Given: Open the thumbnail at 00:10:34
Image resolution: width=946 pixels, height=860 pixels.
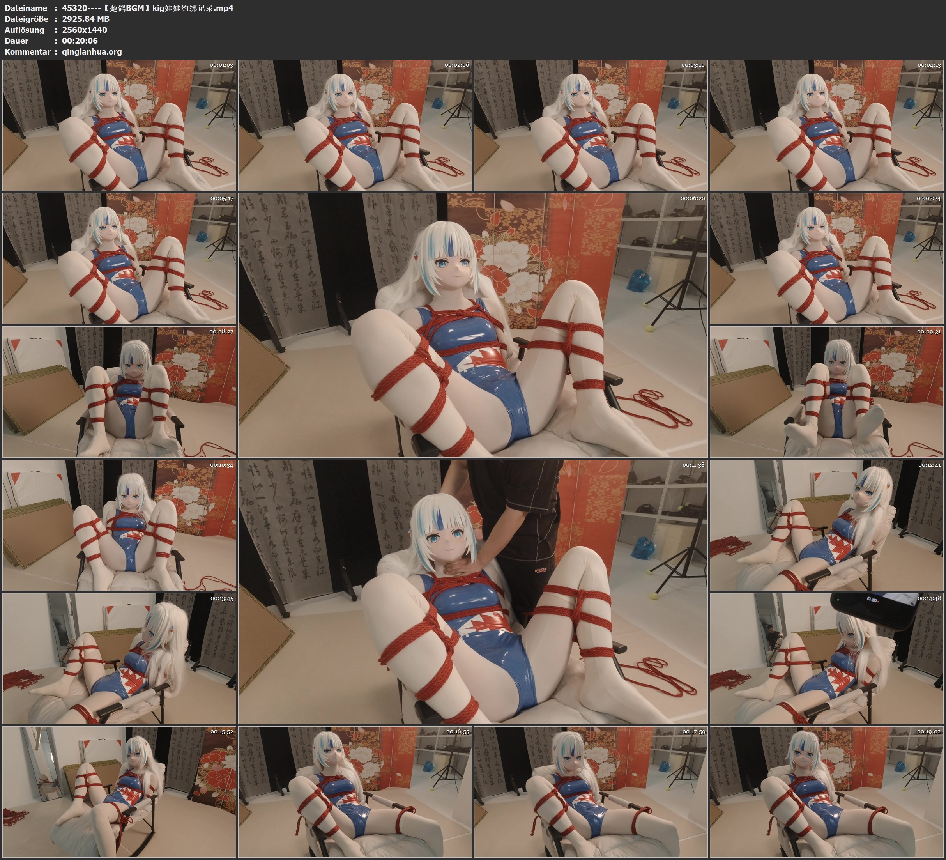Looking at the screenshot, I should pos(119,525).
